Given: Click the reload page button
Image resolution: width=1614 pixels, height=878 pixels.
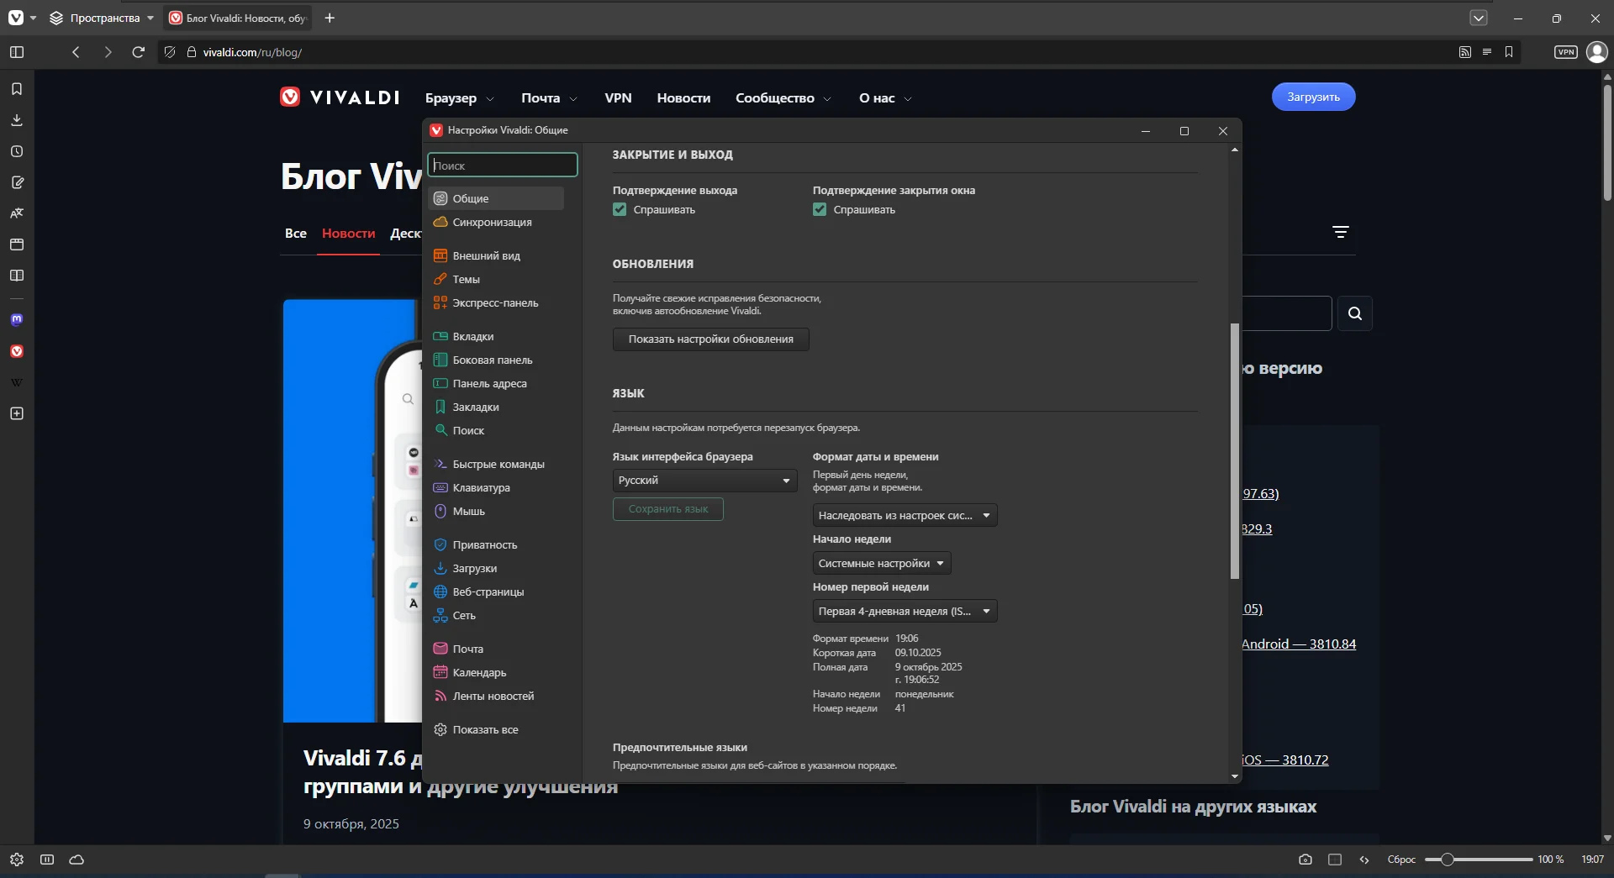Looking at the screenshot, I should click(x=139, y=52).
